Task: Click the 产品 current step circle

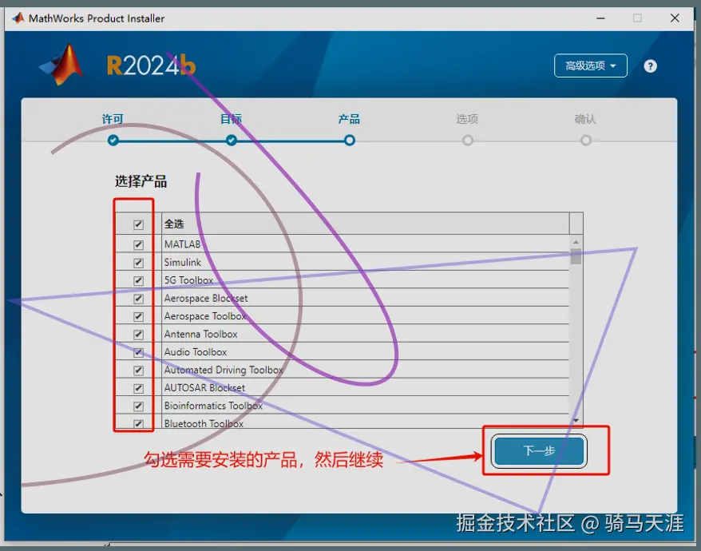Action: point(350,141)
